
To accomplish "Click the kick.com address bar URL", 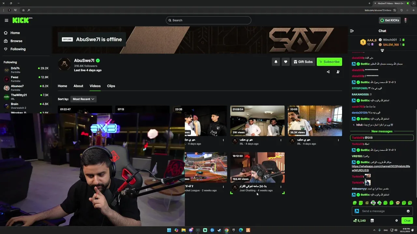I will (x=378, y=10).
